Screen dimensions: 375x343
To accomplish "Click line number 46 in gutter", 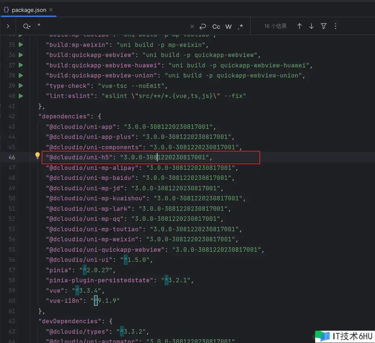I will [12, 157].
